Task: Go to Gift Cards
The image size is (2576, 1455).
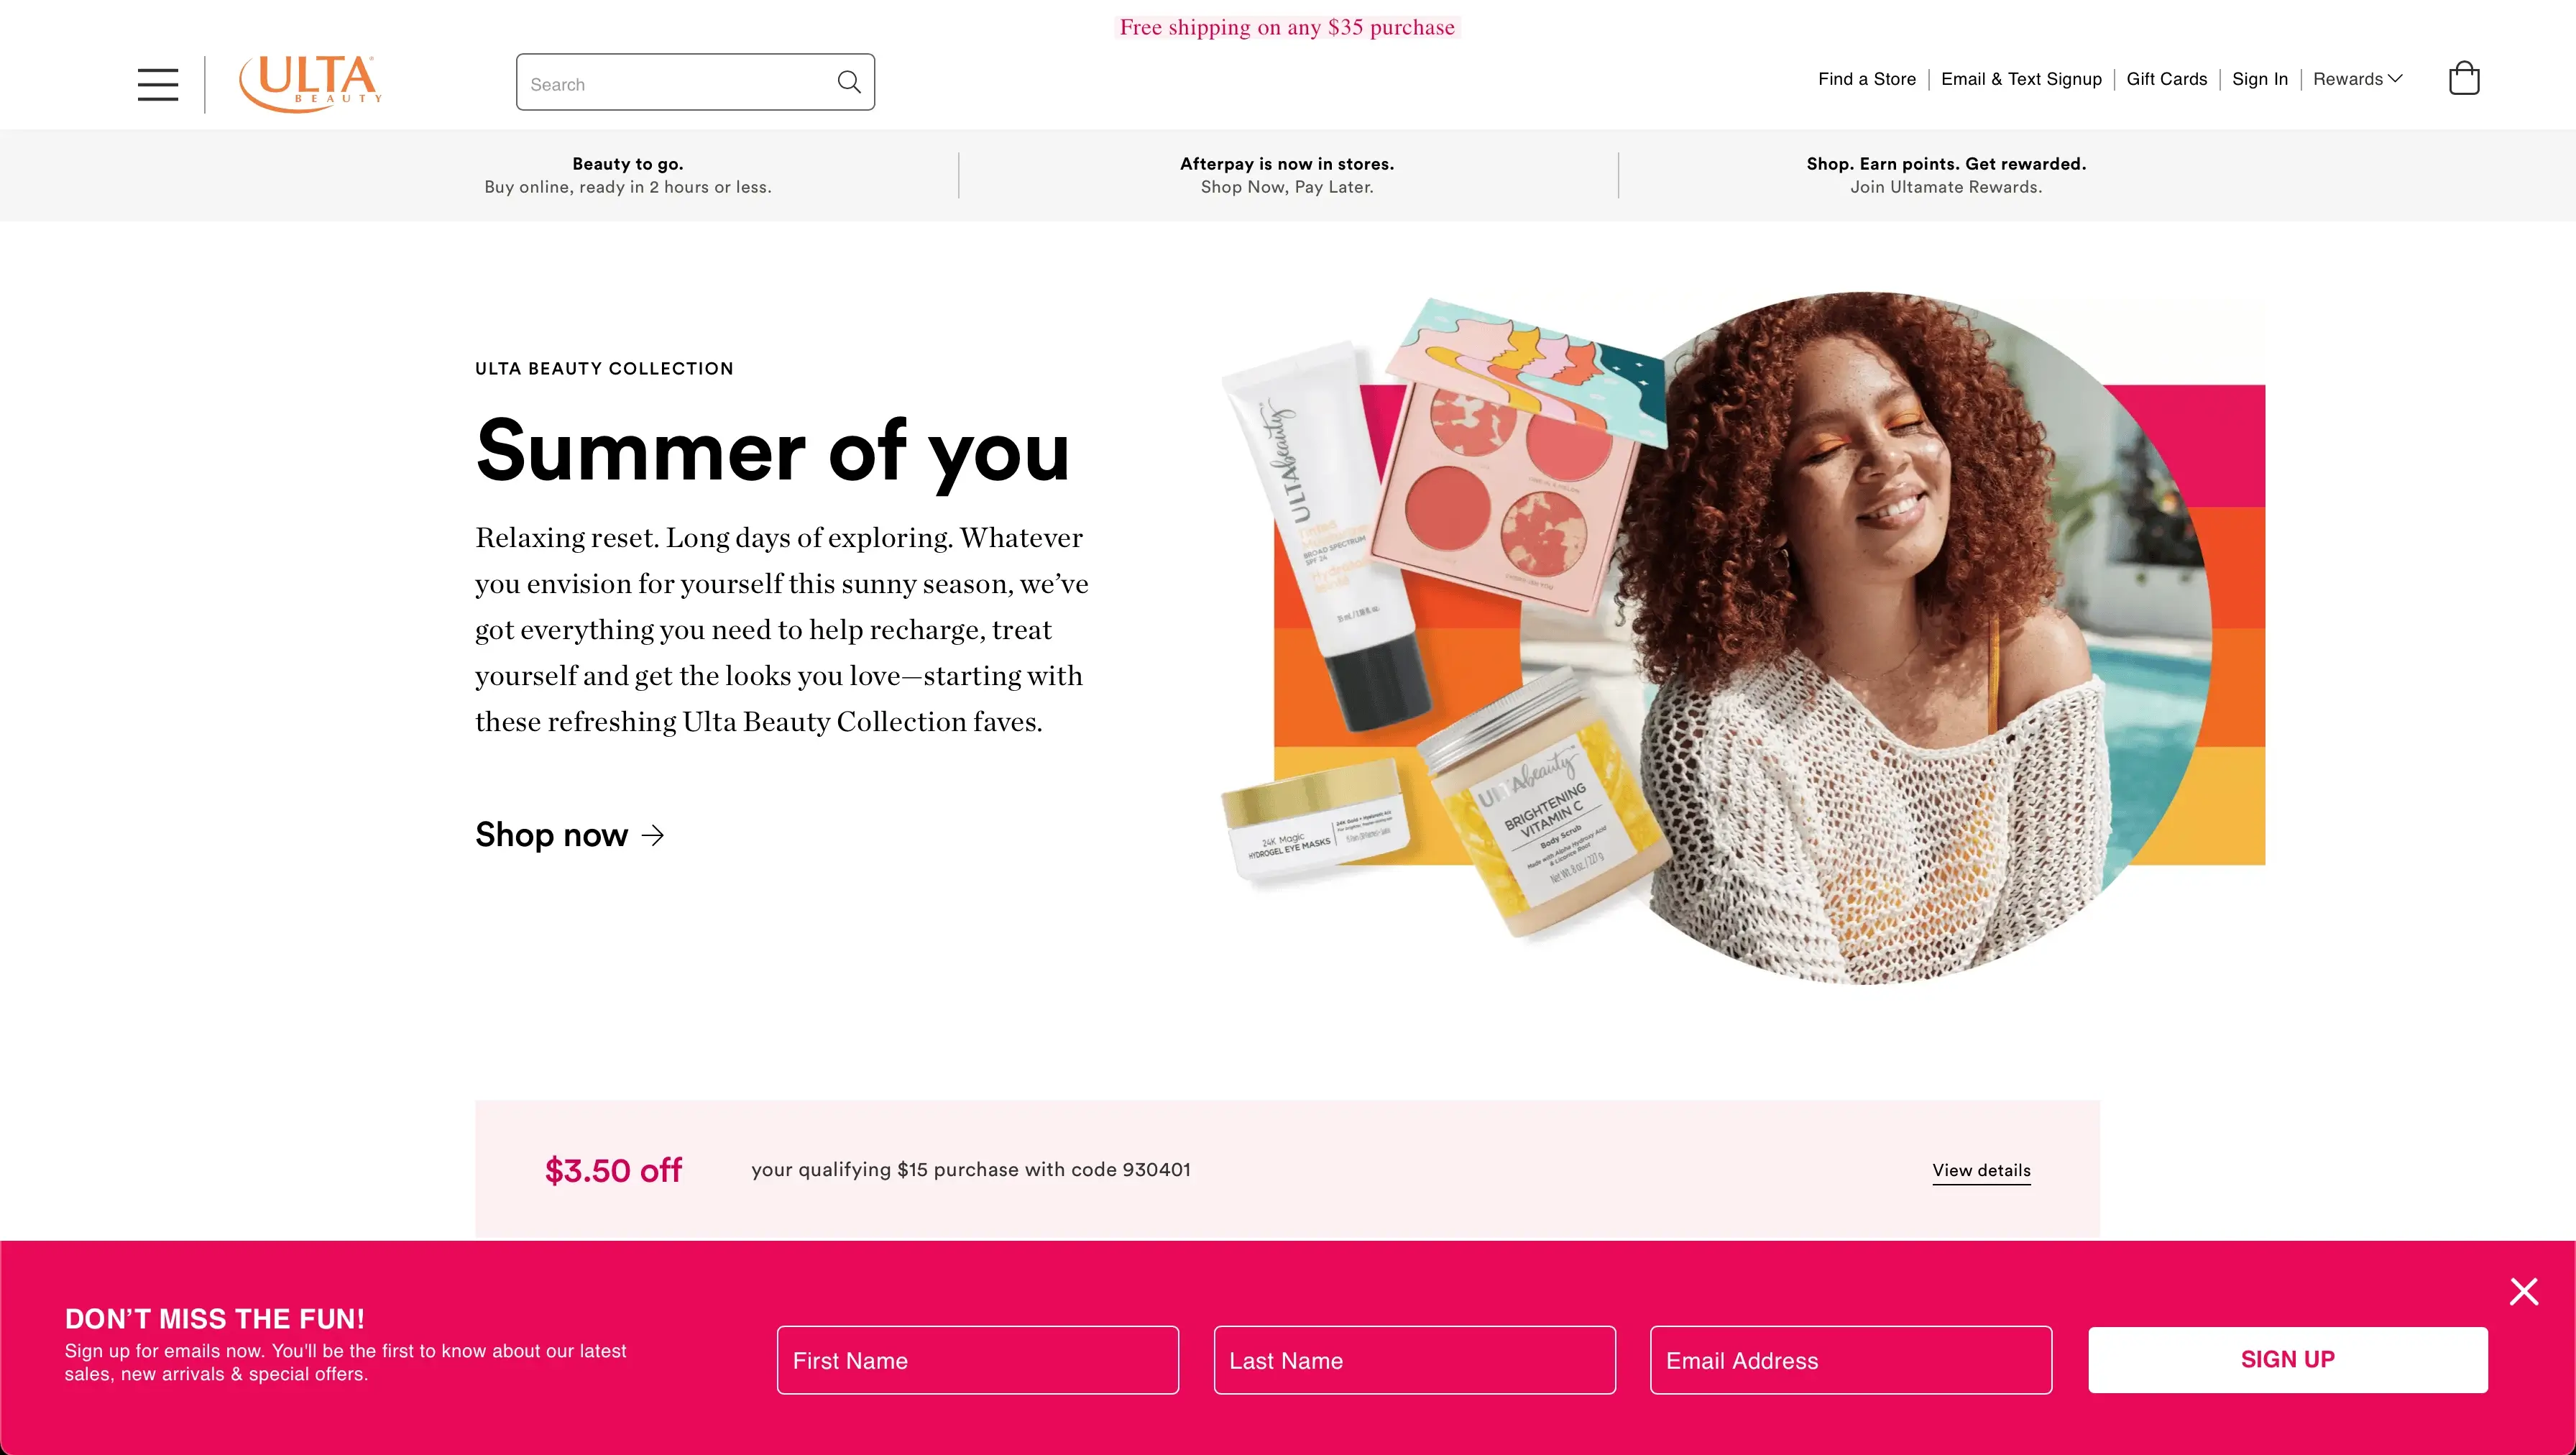Action: [x=2167, y=79]
